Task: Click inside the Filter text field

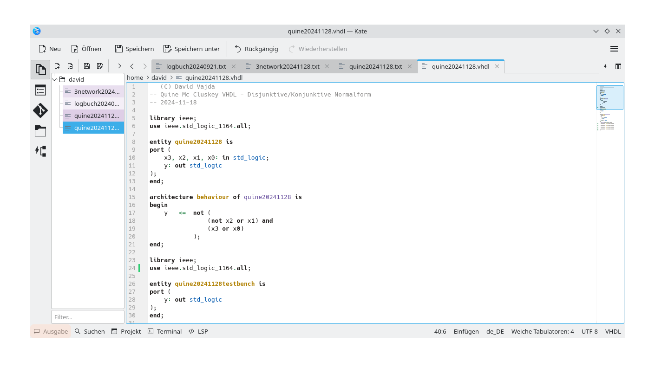Action: pos(87,317)
